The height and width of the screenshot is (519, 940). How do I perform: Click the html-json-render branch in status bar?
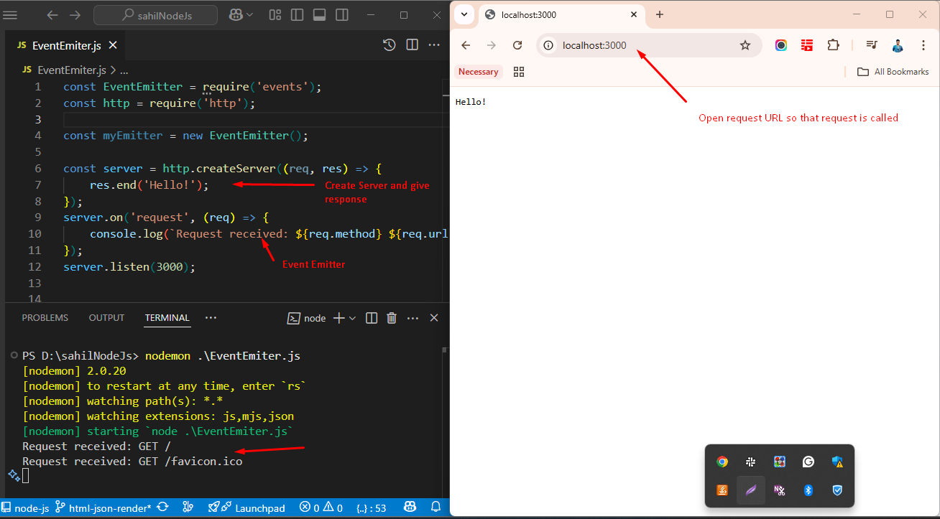[103, 508]
